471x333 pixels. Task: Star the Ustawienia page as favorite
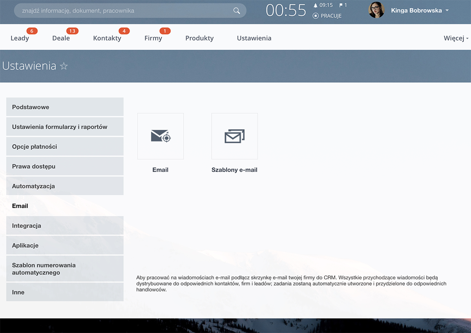64,66
